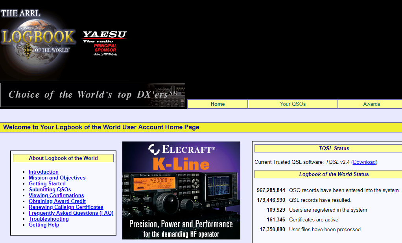Click the Yaesu principal sponsor logo
This screenshot has height=243, width=402.
[x=105, y=43]
